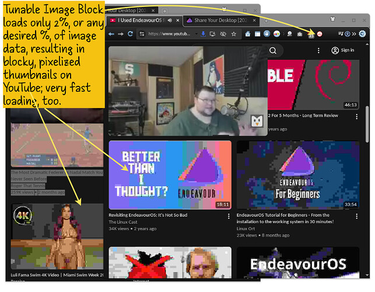Visit The Linux Cast channel link
This screenshot has height=292, width=375.
(x=123, y=222)
